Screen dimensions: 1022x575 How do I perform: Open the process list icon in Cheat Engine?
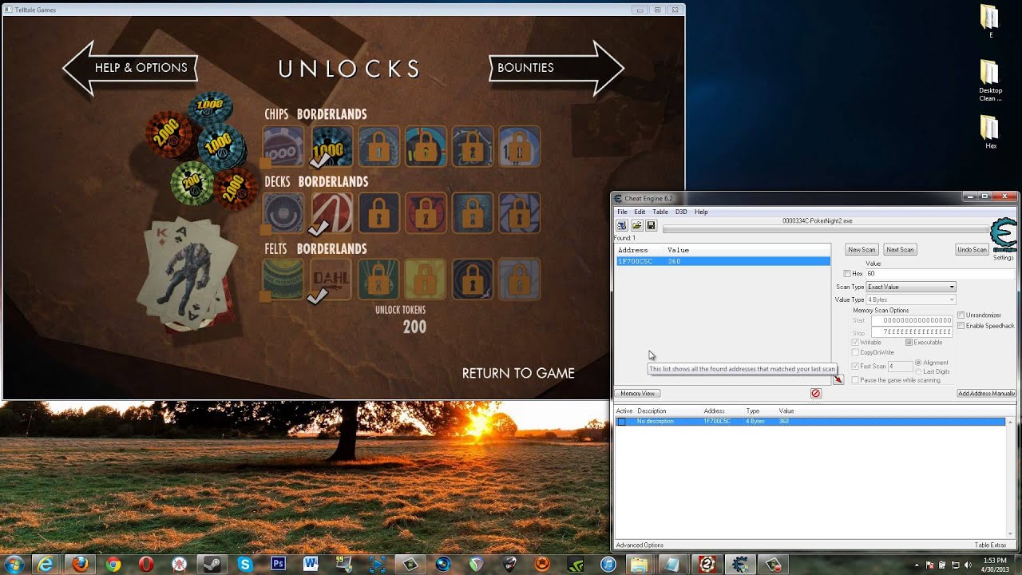tap(621, 226)
